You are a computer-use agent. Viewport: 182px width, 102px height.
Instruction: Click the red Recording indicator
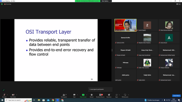pos(8,4)
